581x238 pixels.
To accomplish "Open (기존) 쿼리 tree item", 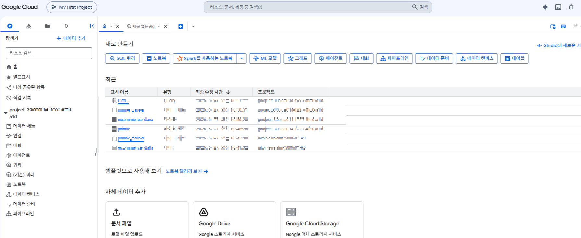I will (20, 175).
